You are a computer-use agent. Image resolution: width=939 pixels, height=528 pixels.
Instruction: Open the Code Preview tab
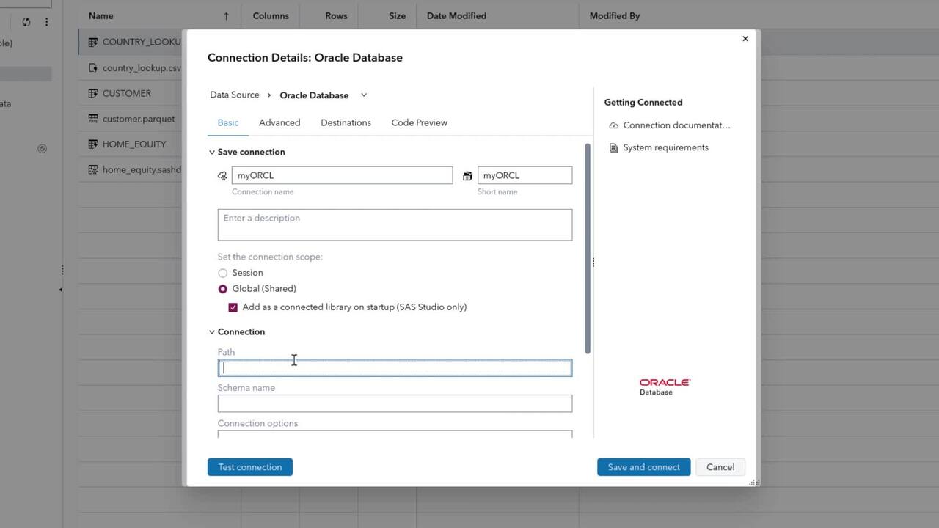419,123
